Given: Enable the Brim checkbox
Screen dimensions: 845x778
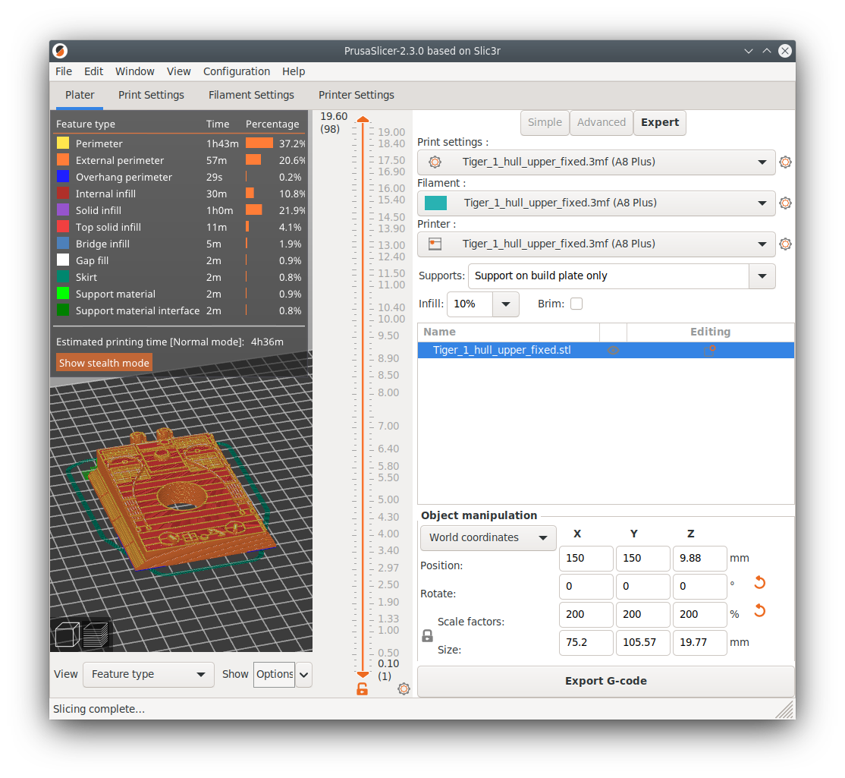Looking at the screenshot, I should pos(576,303).
